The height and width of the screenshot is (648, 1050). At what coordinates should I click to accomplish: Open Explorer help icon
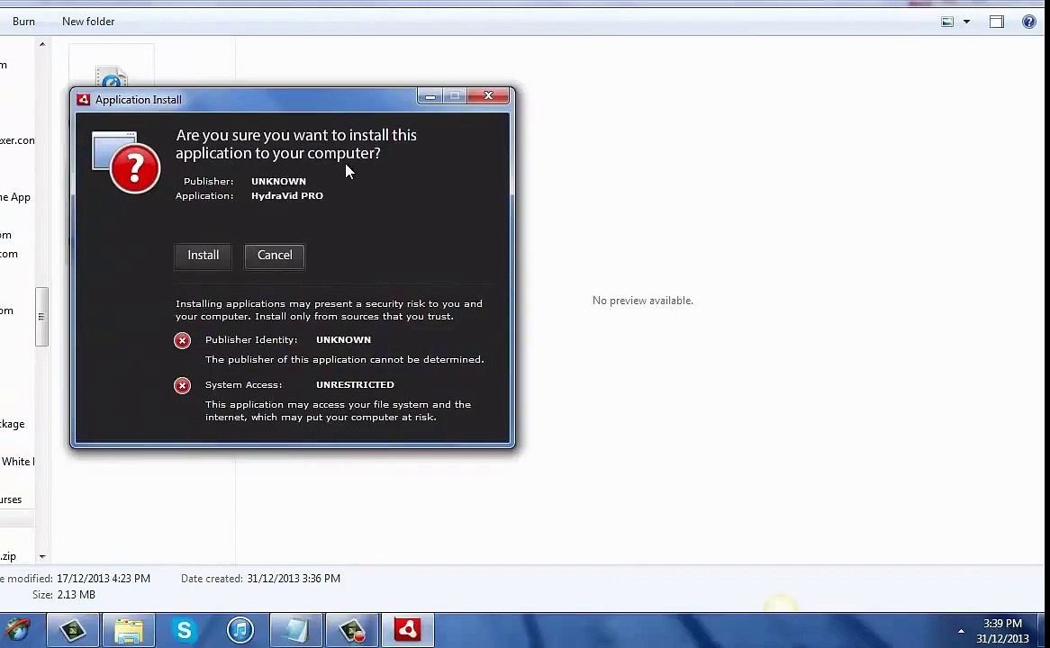[1029, 22]
